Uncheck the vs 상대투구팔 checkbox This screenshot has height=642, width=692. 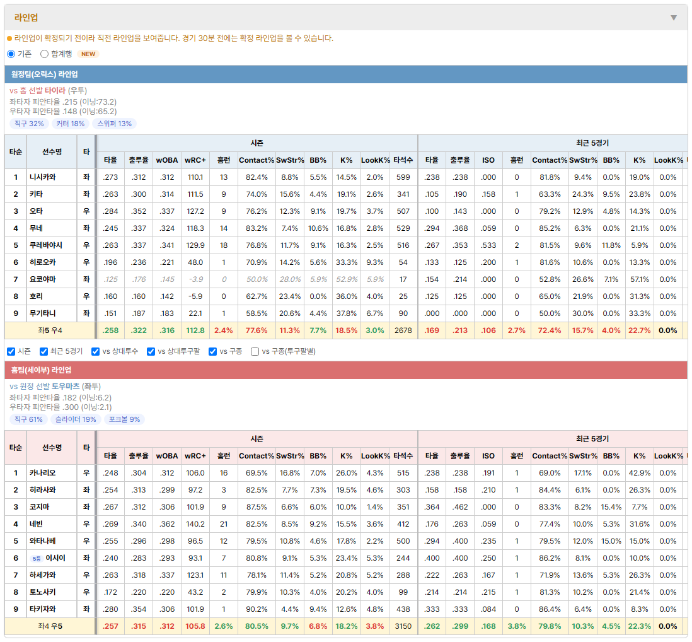tap(151, 351)
